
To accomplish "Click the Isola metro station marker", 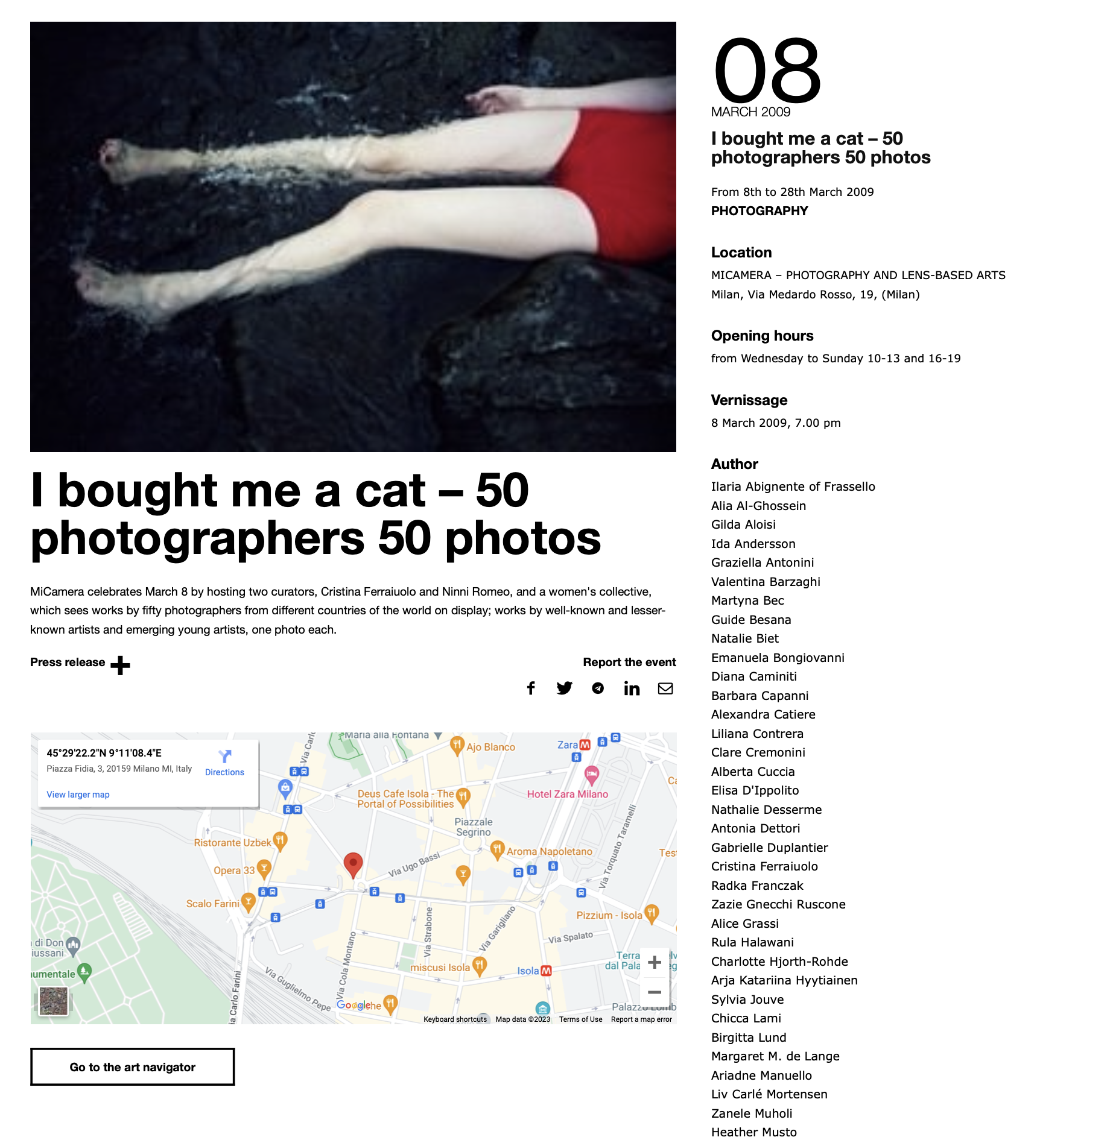I will (546, 971).
